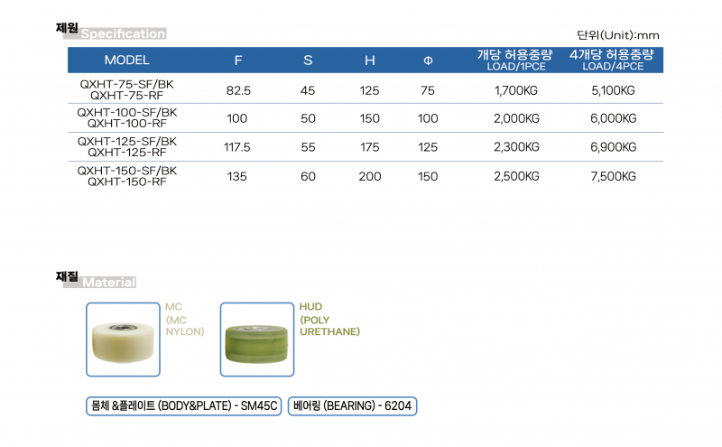Select the 200 H value
This screenshot has height=447, width=722.
click(x=370, y=176)
